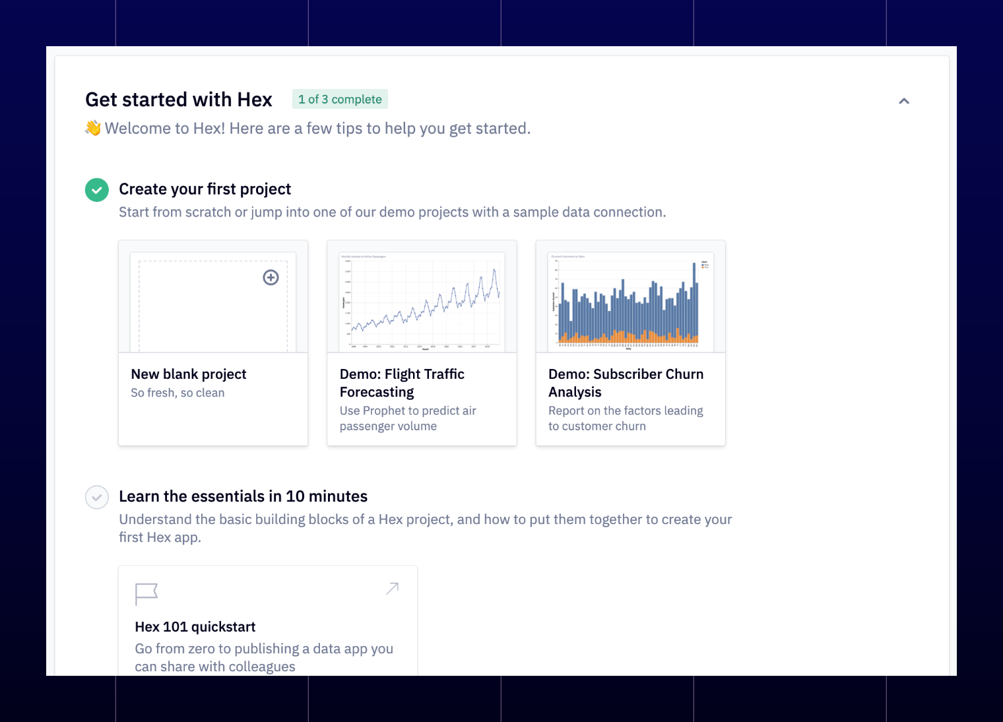The width and height of the screenshot is (1003, 722).
Task: Collapse the Get started with Hex panel
Action: (x=904, y=101)
